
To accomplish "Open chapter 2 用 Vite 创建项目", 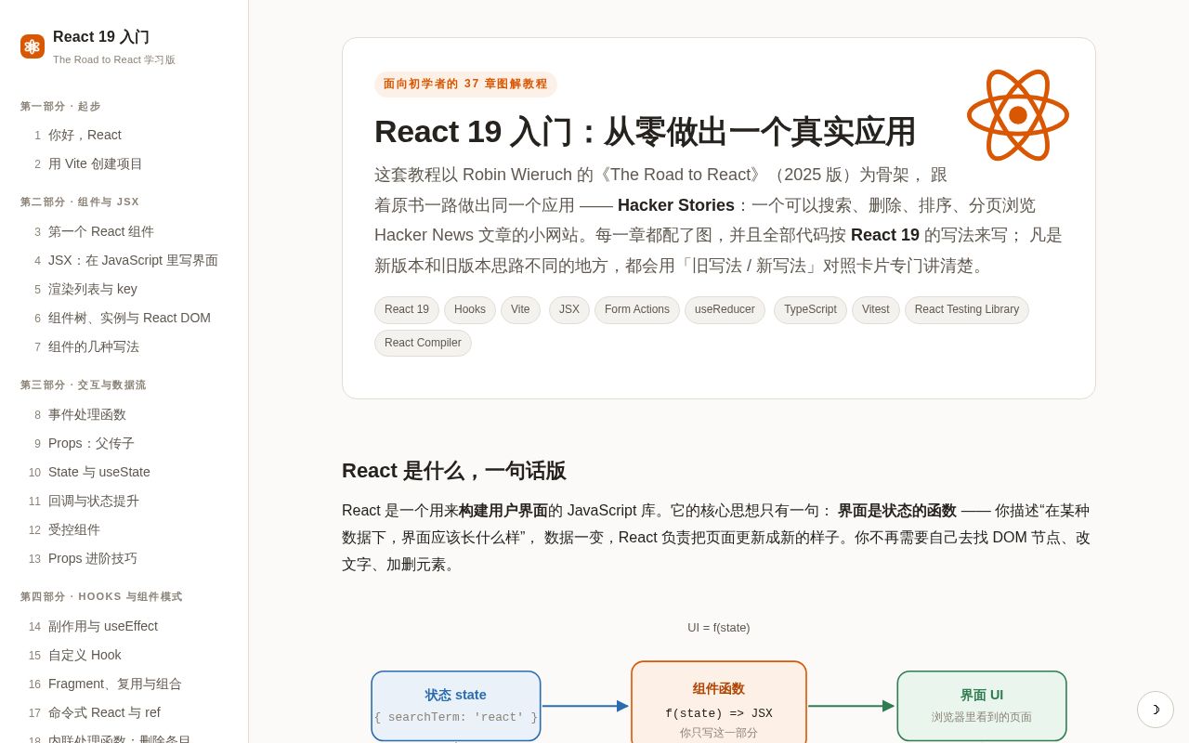I will click(124, 163).
